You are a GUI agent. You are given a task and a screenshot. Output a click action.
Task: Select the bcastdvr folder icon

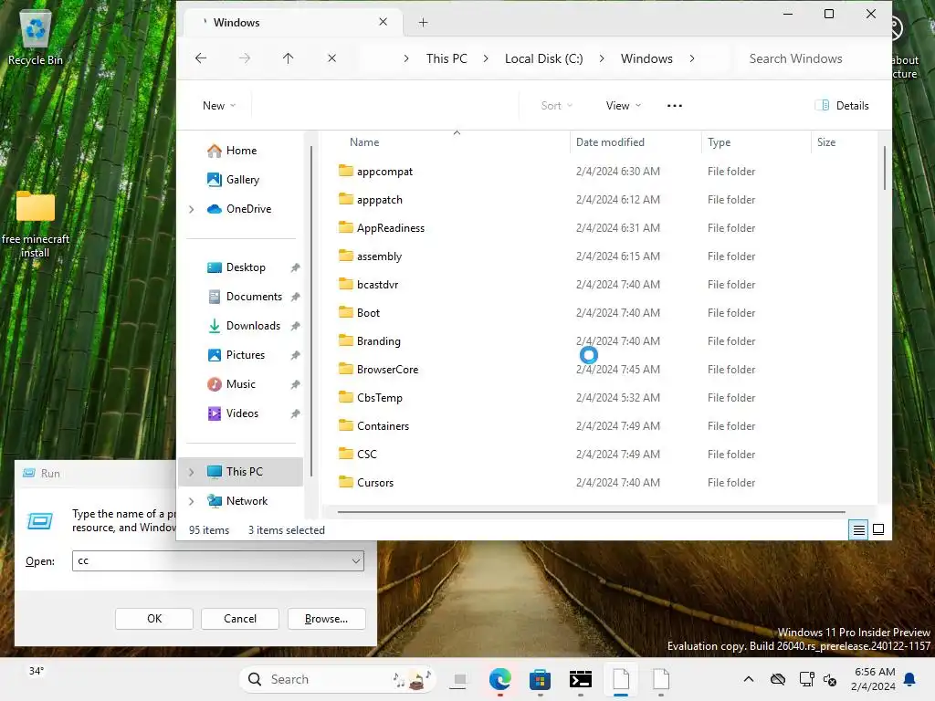[x=346, y=284]
